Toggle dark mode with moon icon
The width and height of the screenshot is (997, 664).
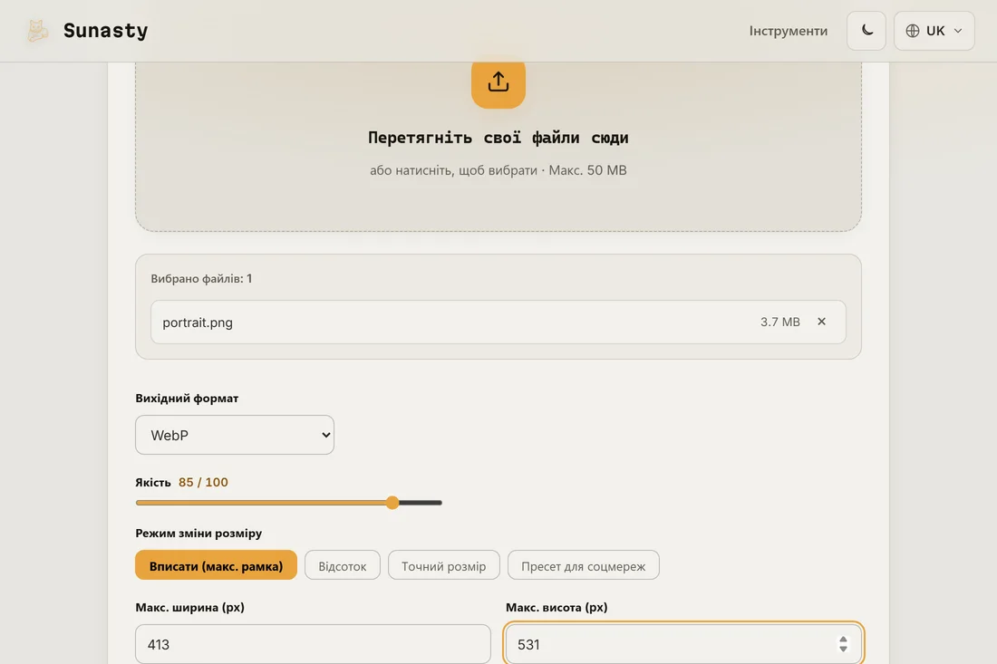point(866,31)
